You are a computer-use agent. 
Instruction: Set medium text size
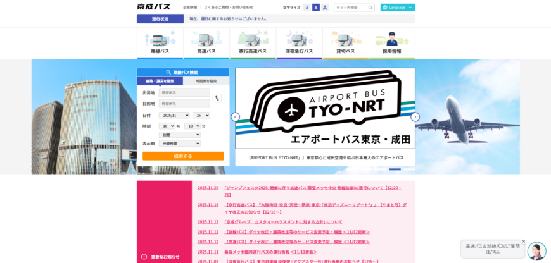pyautogui.click(x=316, y=8)
